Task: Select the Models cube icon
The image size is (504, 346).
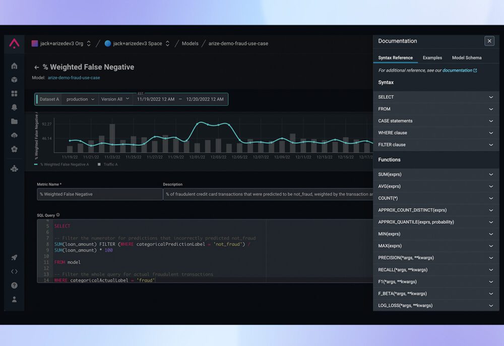Action: (x=14, y=79)
